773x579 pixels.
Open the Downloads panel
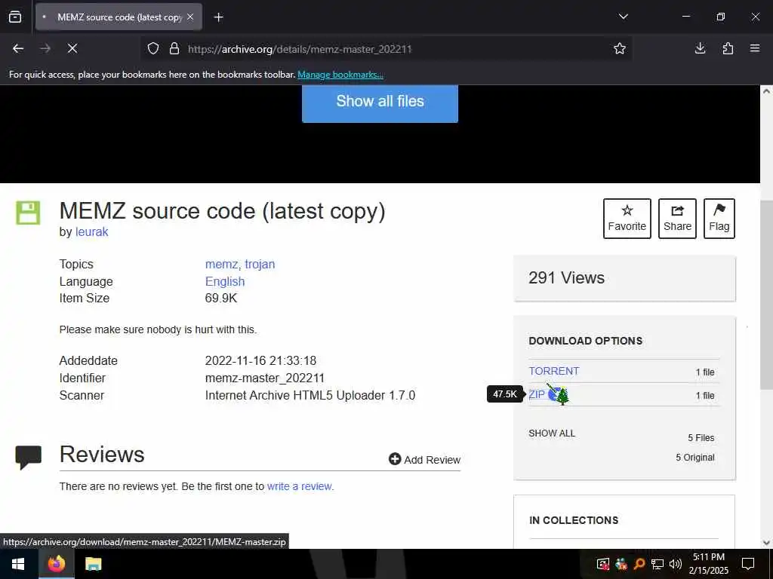[x=700, y=48]
